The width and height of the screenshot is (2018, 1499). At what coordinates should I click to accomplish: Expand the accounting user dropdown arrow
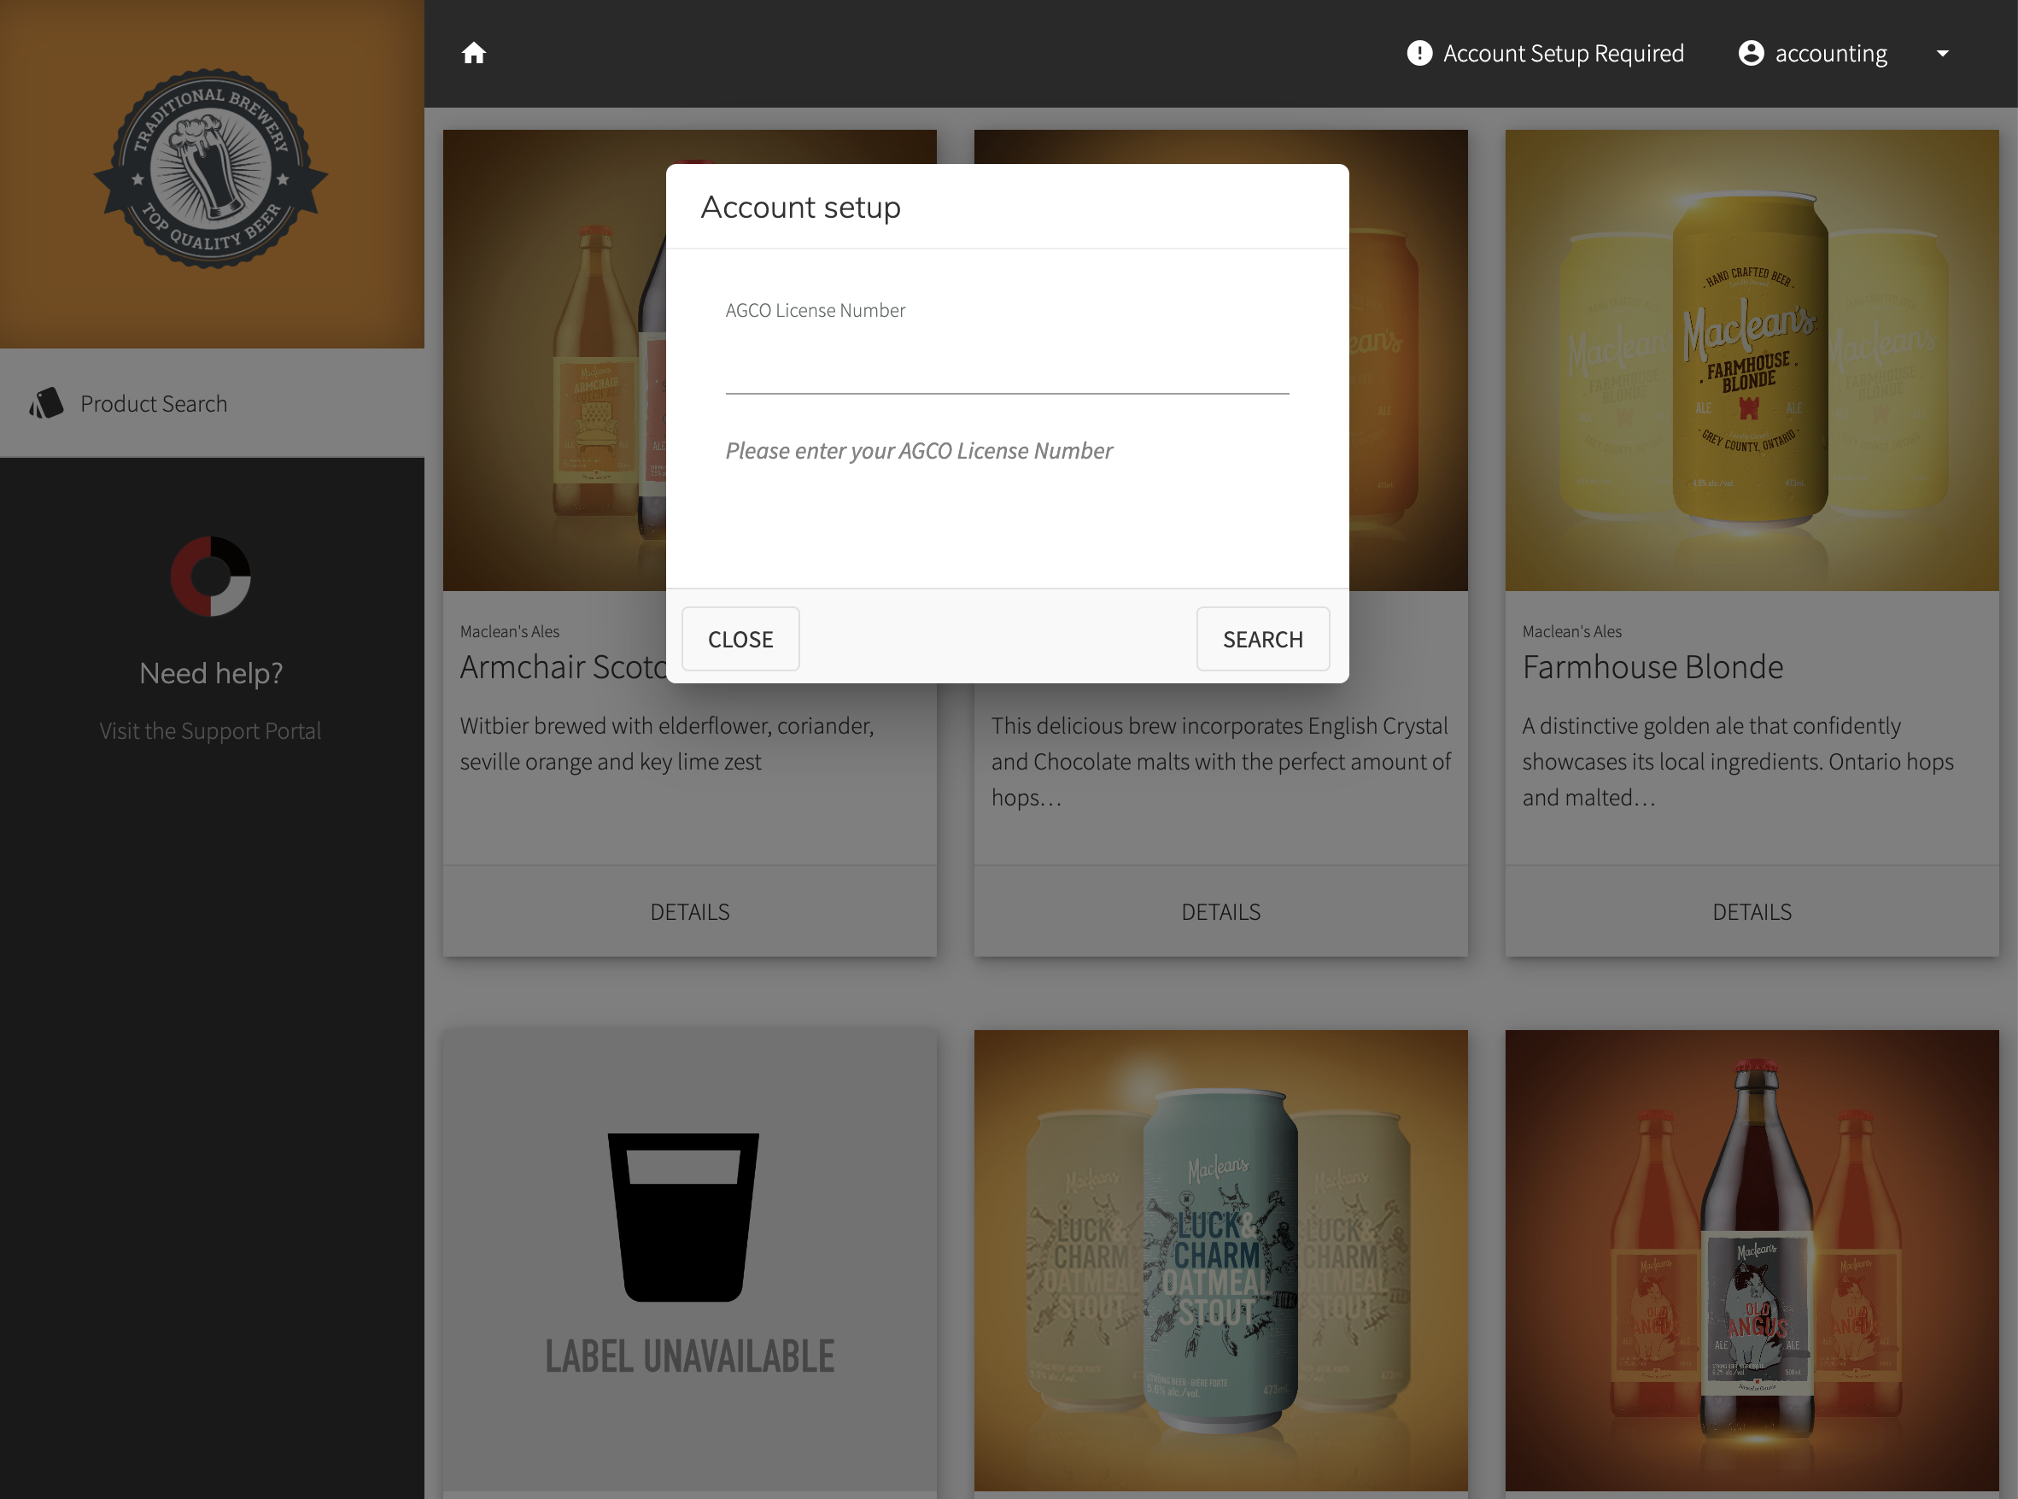click(1942, 54)
